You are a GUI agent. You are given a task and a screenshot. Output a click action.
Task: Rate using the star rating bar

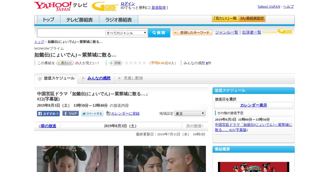point(135,63)
